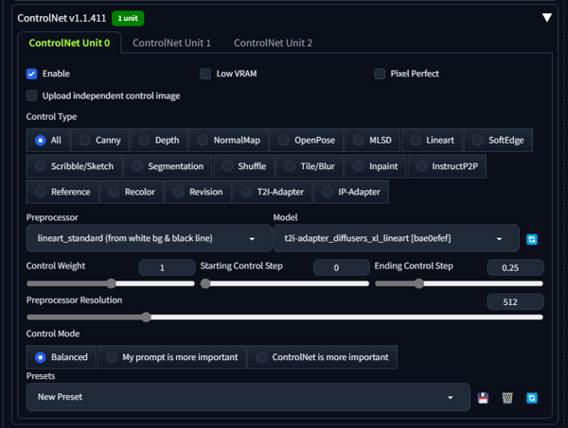Select OpenPose control type
Screen dimensions: 568x428
coord(307,140)
